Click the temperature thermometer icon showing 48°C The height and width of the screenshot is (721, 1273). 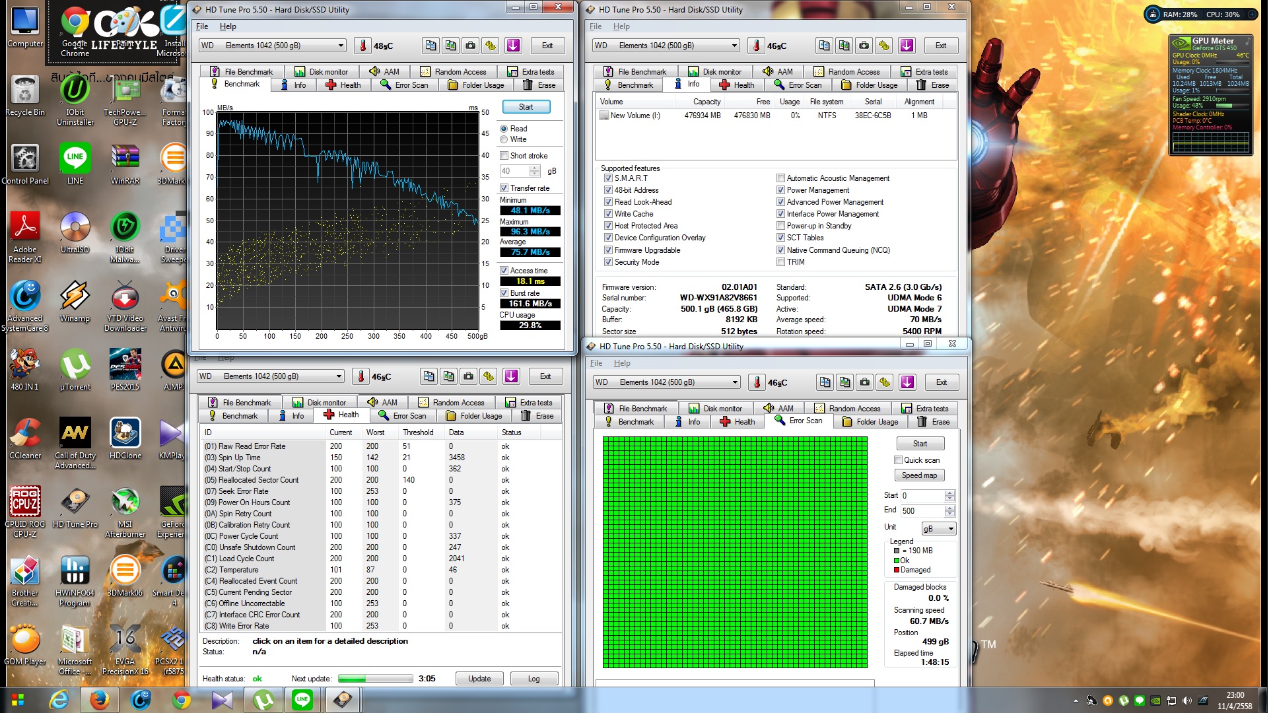point(364,46)
